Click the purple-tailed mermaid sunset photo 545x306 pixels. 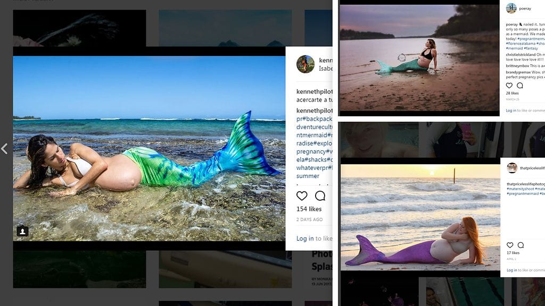[420, 217]
